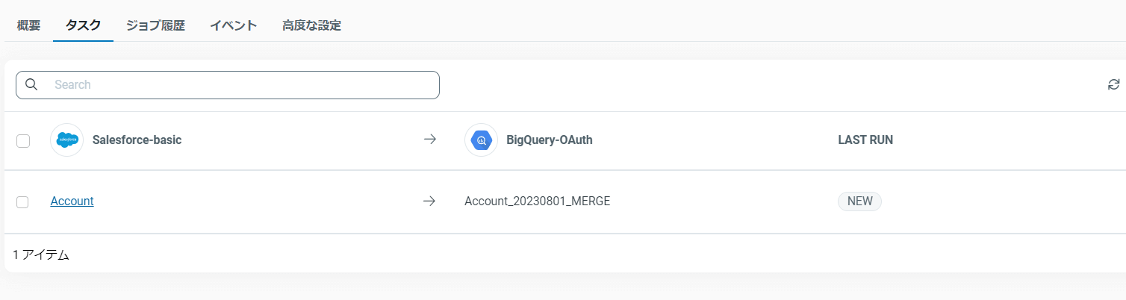Click the Account_20230801_MERGE target table
The height and width of the screenshot is (300, 1126).
(537, 201)
